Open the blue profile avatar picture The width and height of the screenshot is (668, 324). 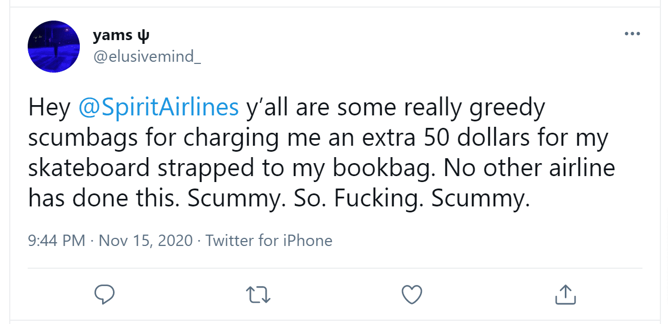[54, 47]
